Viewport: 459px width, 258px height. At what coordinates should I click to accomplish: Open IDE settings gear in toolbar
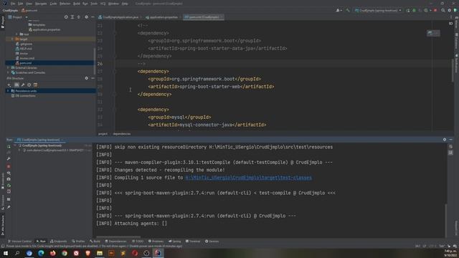450,10
